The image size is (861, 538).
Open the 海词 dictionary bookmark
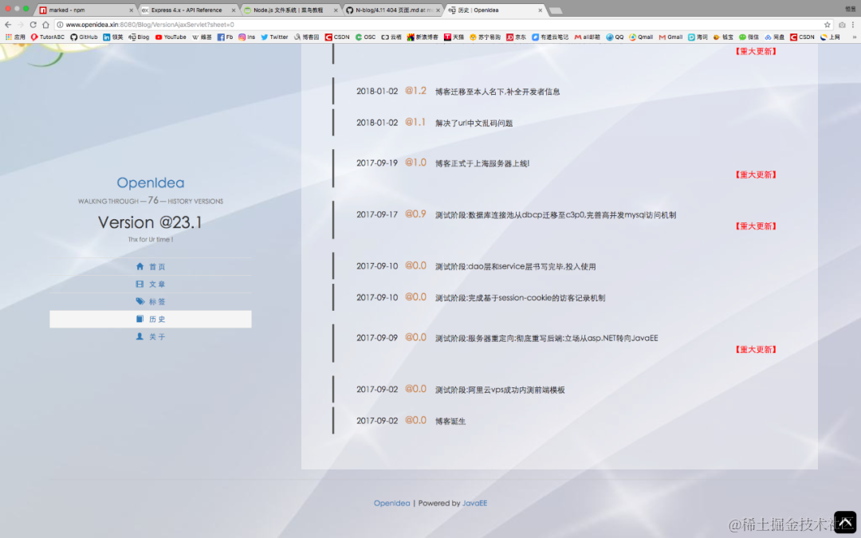click(698, 37)
